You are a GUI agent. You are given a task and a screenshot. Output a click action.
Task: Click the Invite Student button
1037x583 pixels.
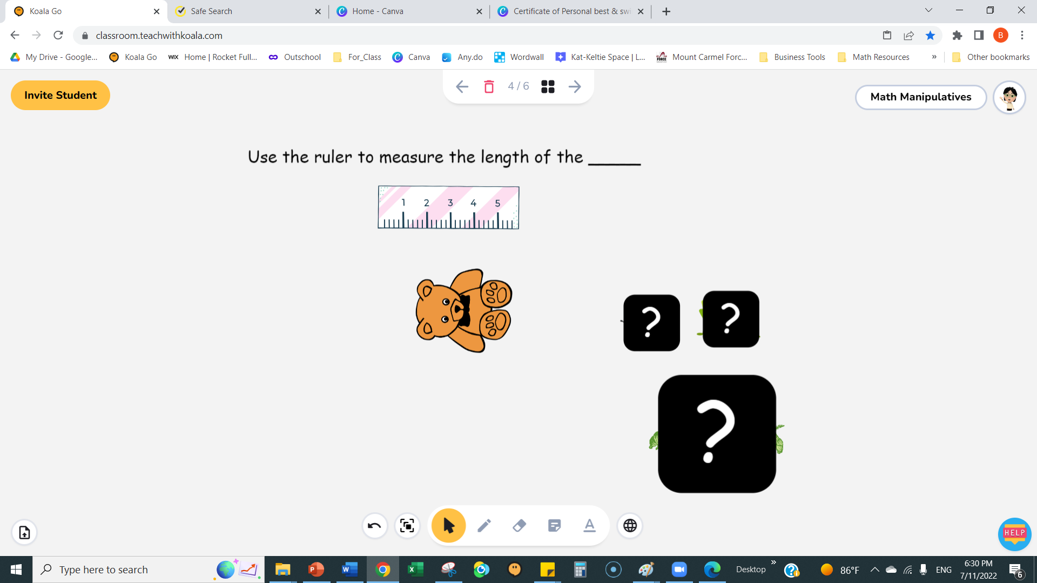point(60,95)
